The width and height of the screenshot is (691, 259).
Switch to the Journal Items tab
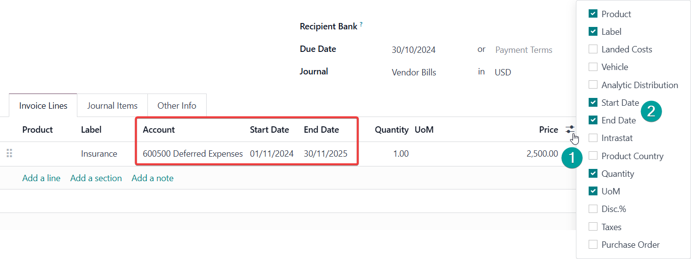112,105
